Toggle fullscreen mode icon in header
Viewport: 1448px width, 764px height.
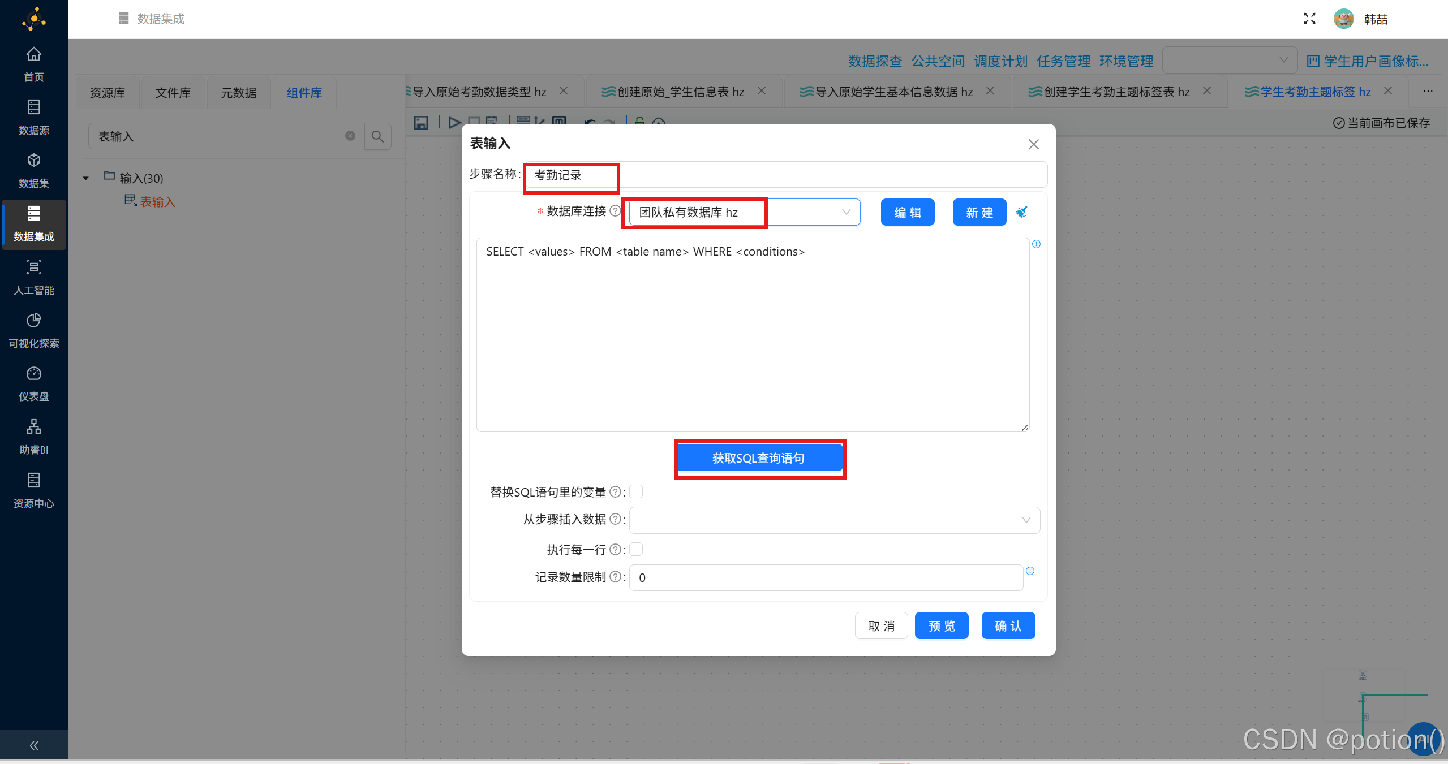click(x=1309, y=19)
